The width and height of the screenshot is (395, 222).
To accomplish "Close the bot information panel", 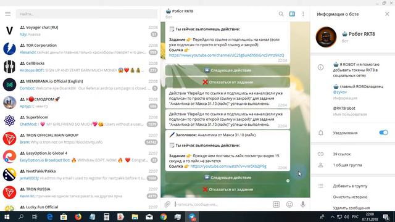I will click(x=387, y=14).
